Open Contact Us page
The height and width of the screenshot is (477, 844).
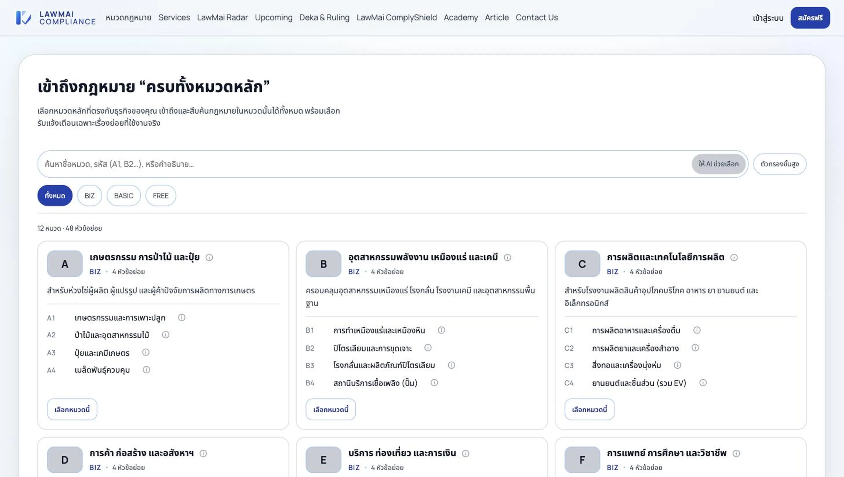tap(537, 18)
